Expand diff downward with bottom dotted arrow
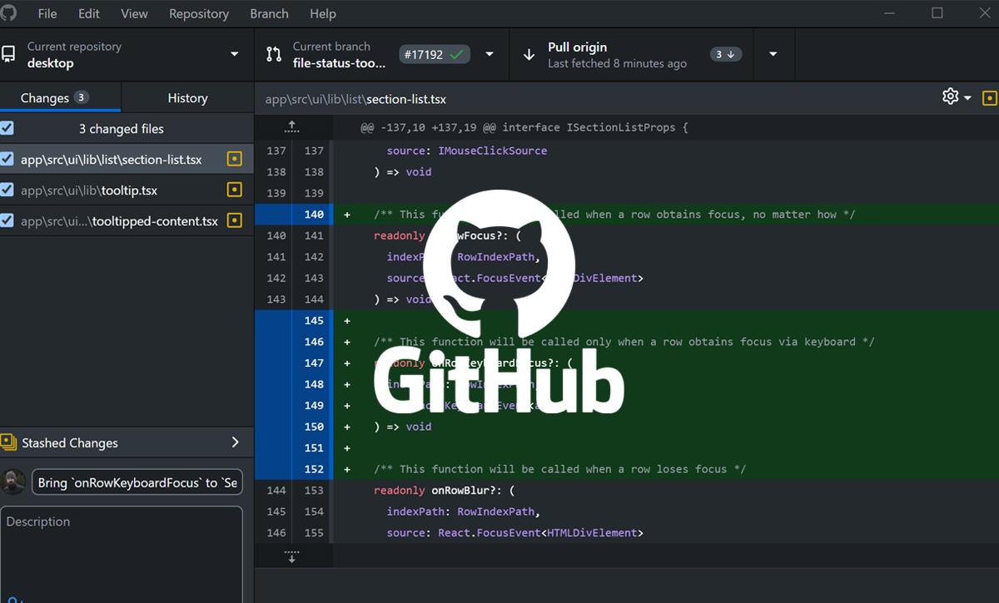The width and height of the screenshot is (999, 603). 292,556
